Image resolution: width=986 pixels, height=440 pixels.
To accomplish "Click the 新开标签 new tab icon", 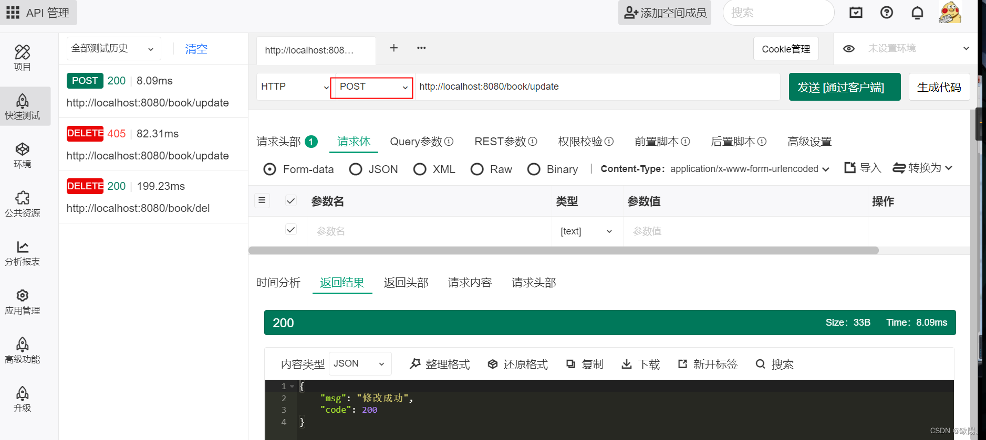I will [x=682, y=364].
